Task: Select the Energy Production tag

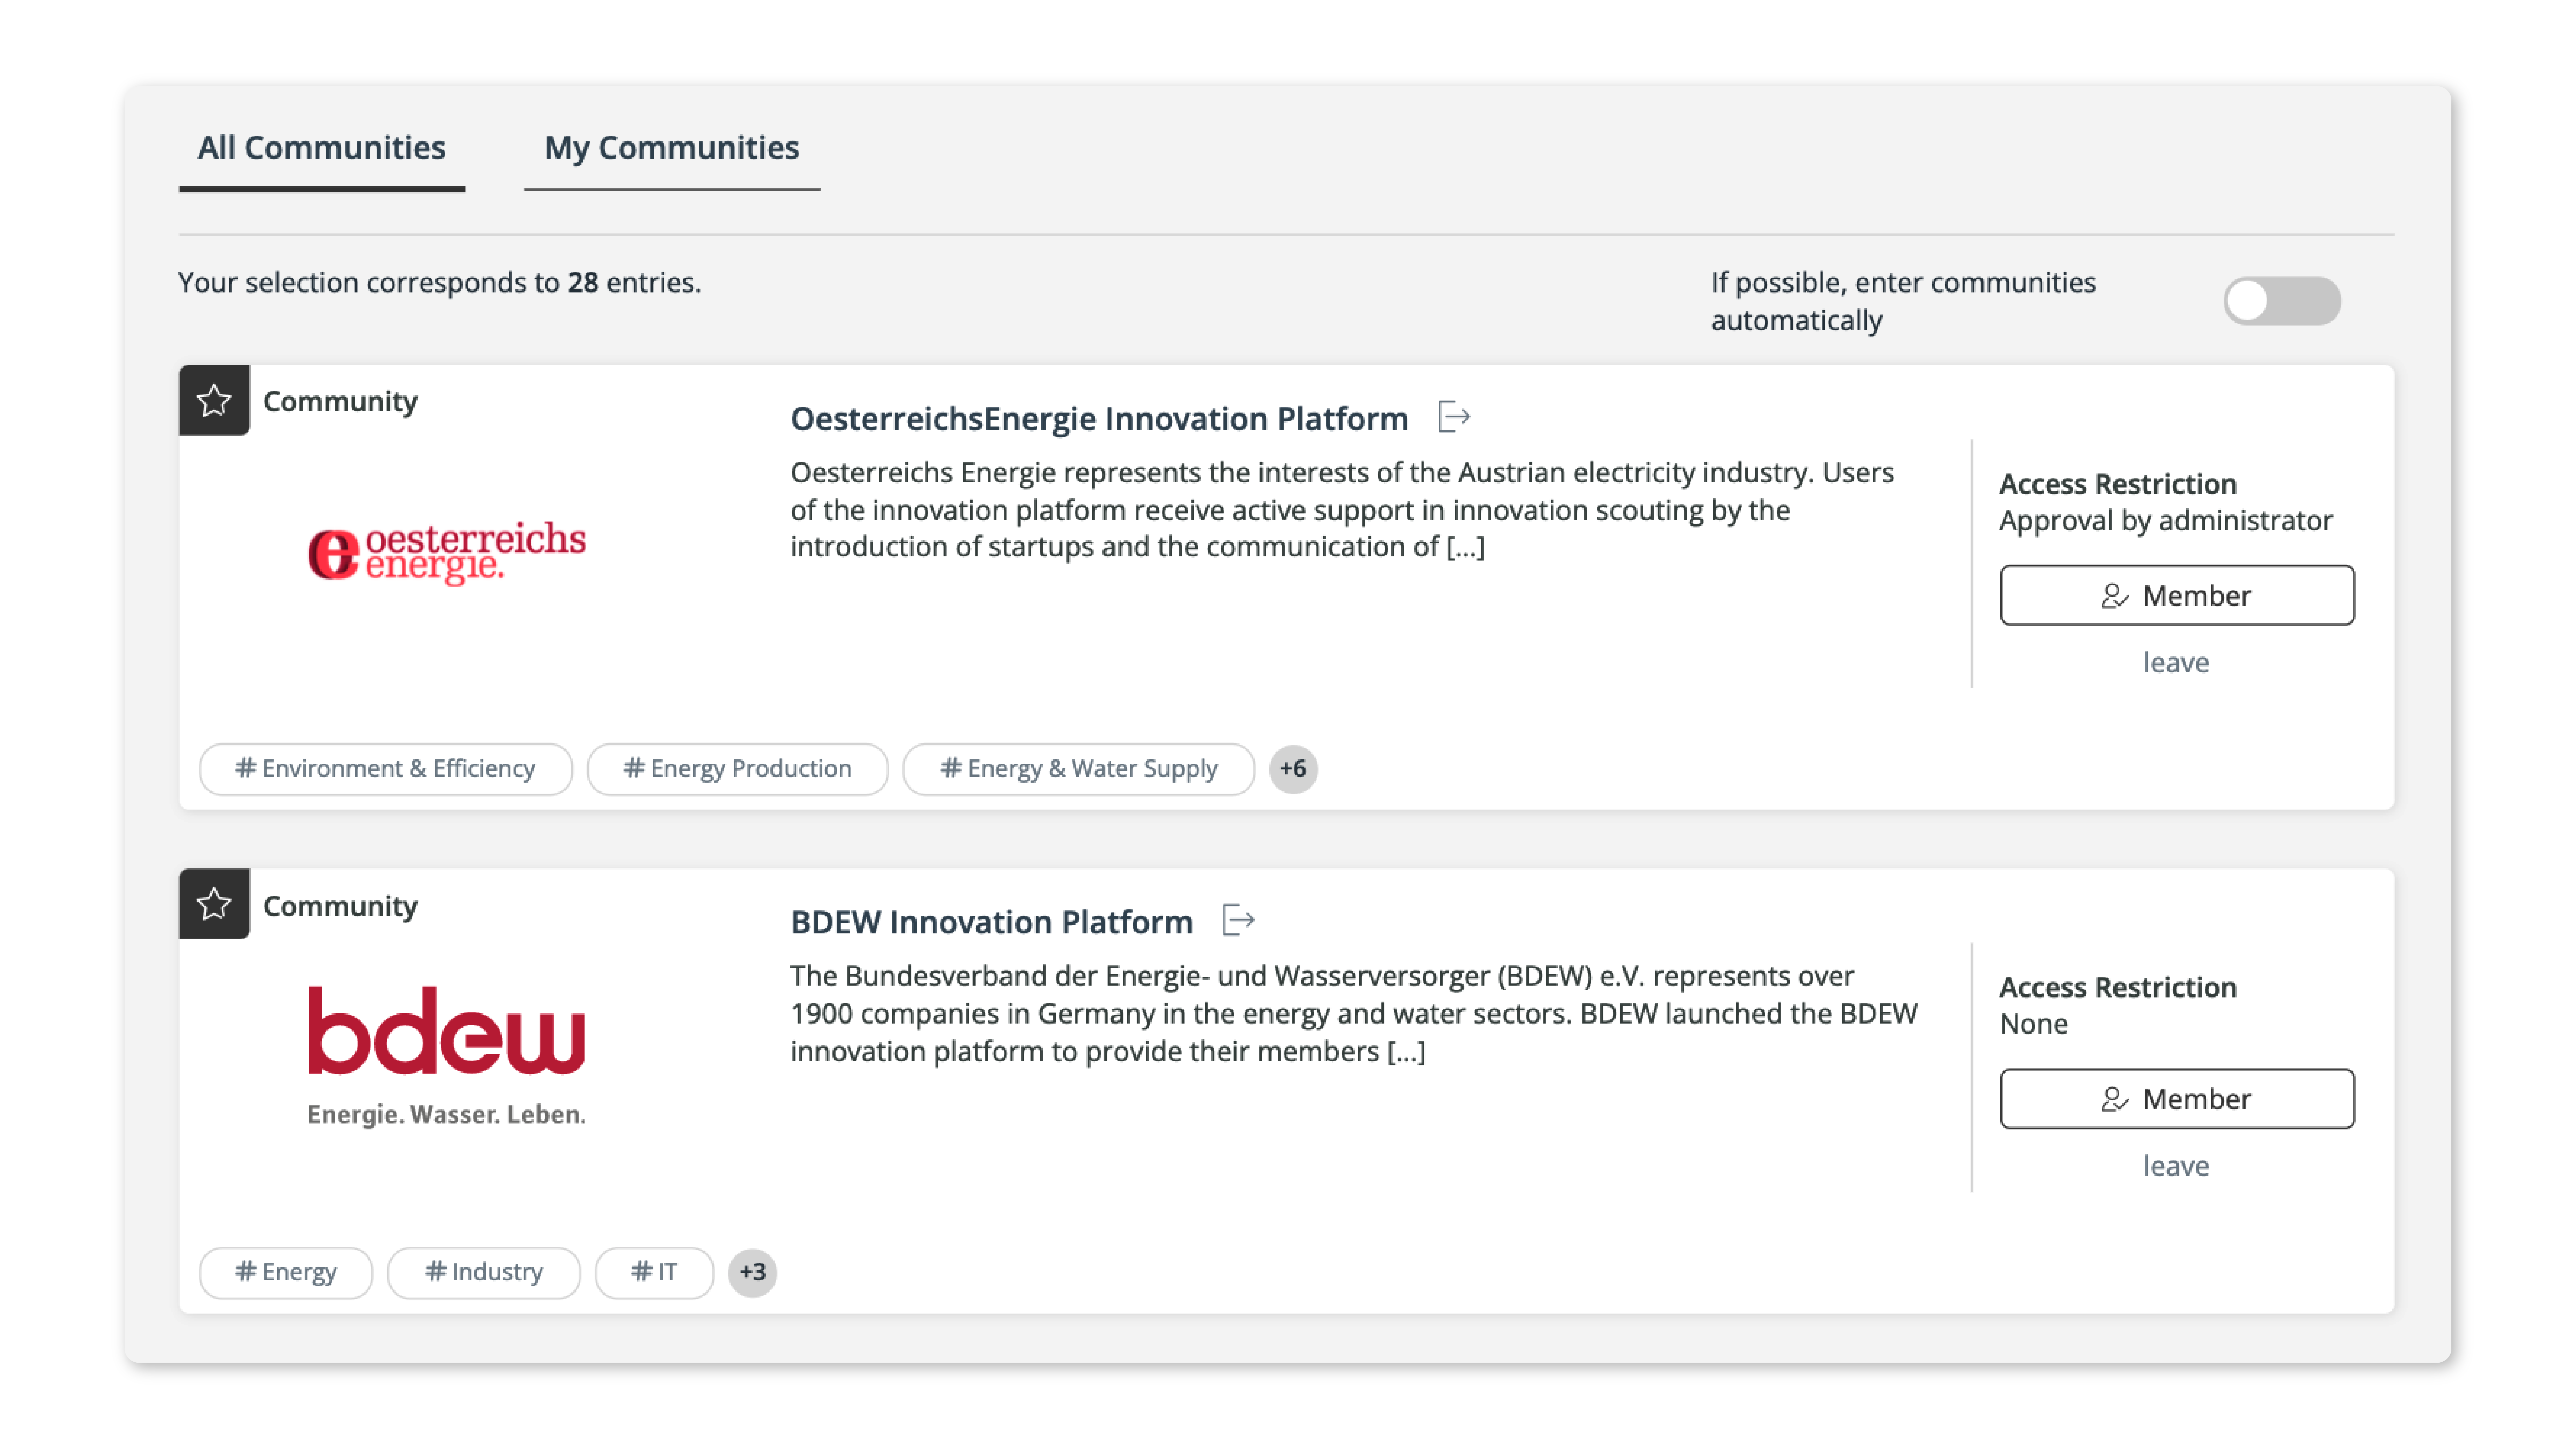Action: pyautogui.click(x=738, y=769)
